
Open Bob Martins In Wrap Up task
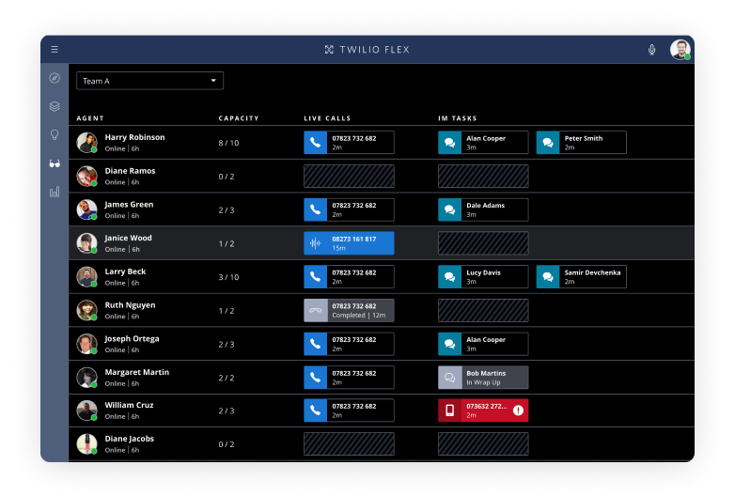coord(483,378)
